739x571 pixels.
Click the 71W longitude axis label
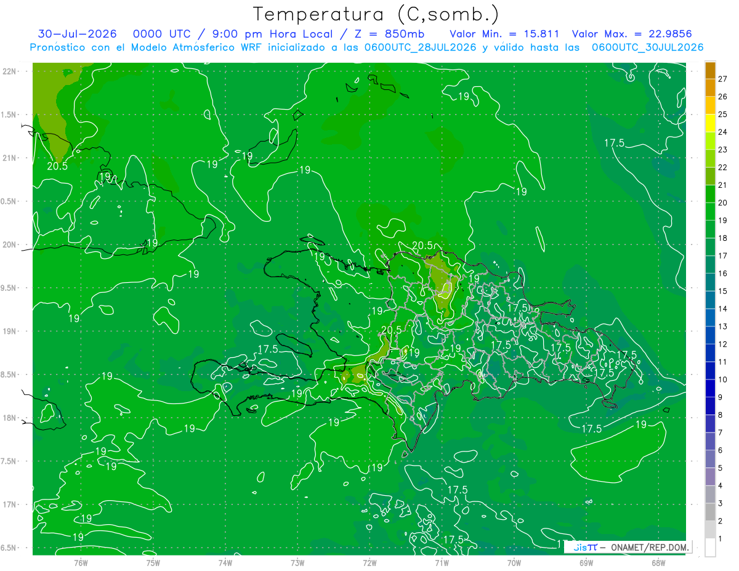[x=442, y=563]
